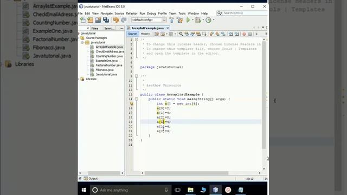The height and width of the screenshot is (195, 347).
Task: Click the Find Previous Occurrence icon
Action: click(187, 34)
